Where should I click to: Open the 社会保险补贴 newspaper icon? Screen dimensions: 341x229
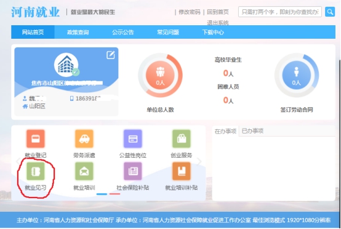[x=133, y=171]
